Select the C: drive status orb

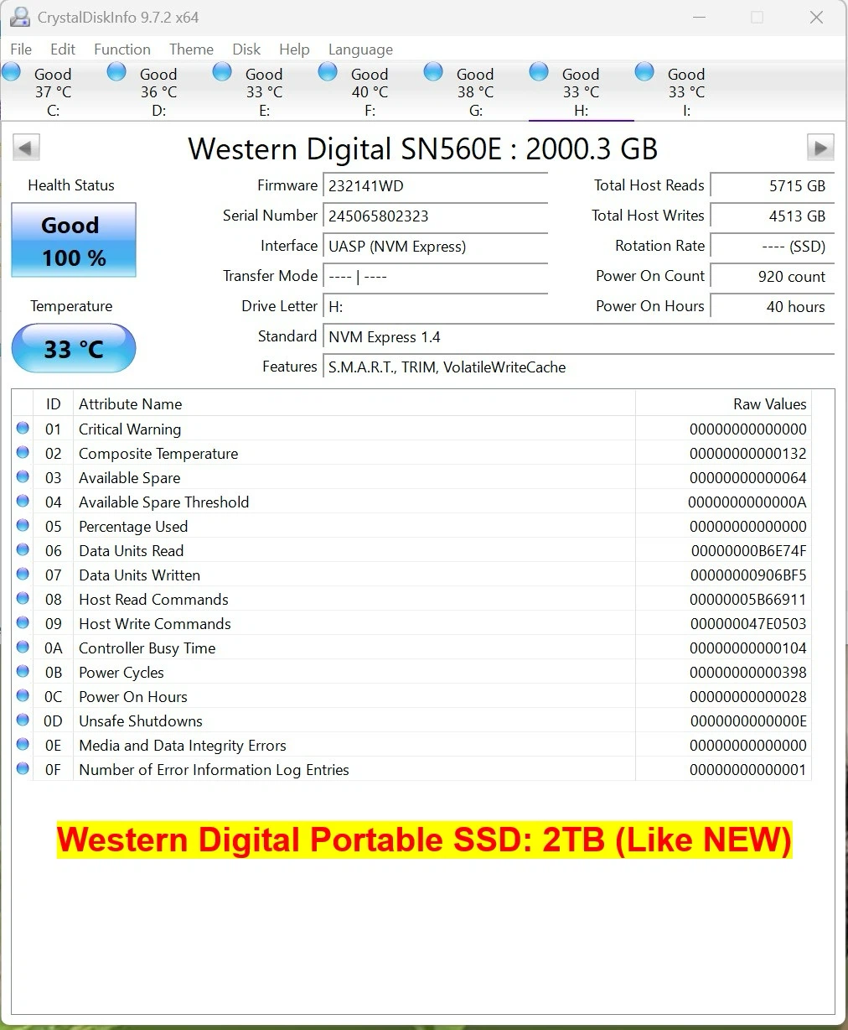click(x=11, y=71)
